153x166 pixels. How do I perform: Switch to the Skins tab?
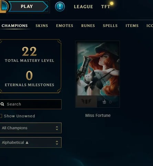point(42,26)
